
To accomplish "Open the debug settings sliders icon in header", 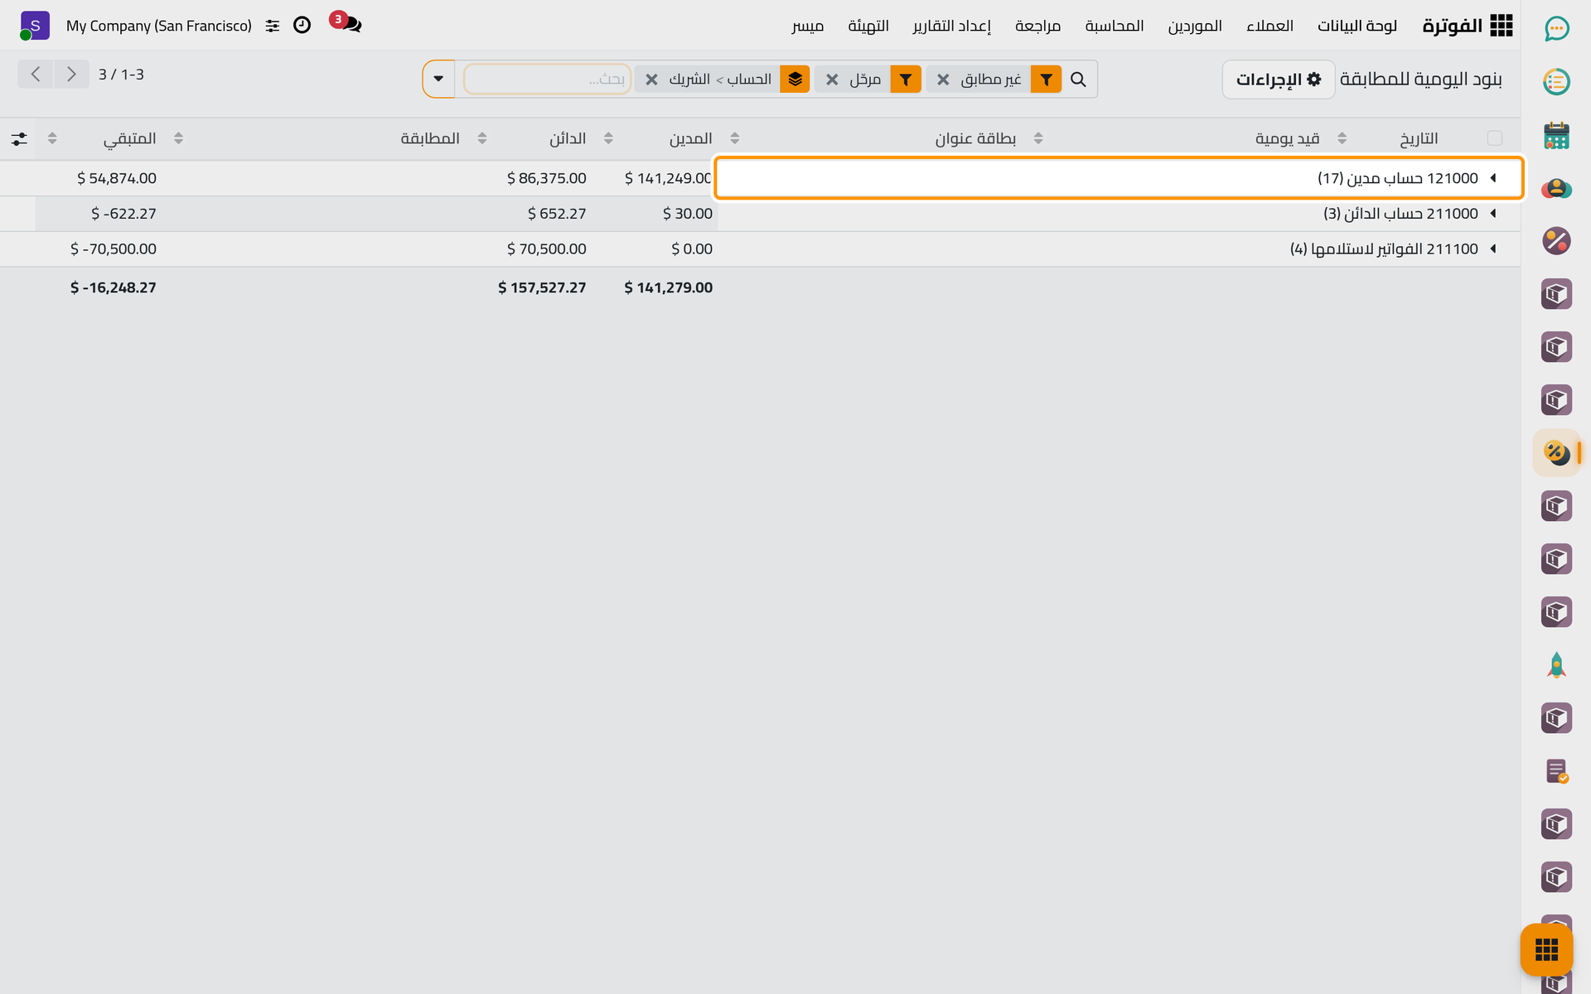I will [x=273, y=26].
